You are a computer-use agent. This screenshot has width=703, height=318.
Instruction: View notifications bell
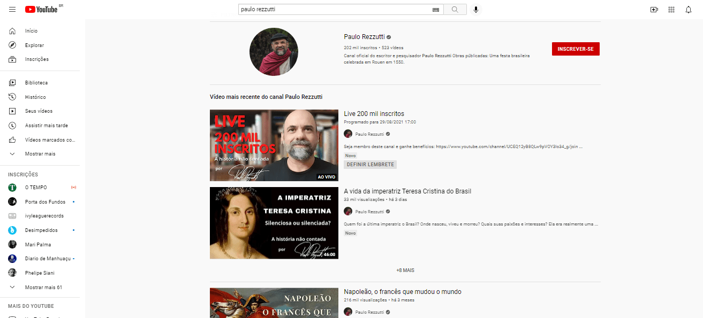coord(689,10)
